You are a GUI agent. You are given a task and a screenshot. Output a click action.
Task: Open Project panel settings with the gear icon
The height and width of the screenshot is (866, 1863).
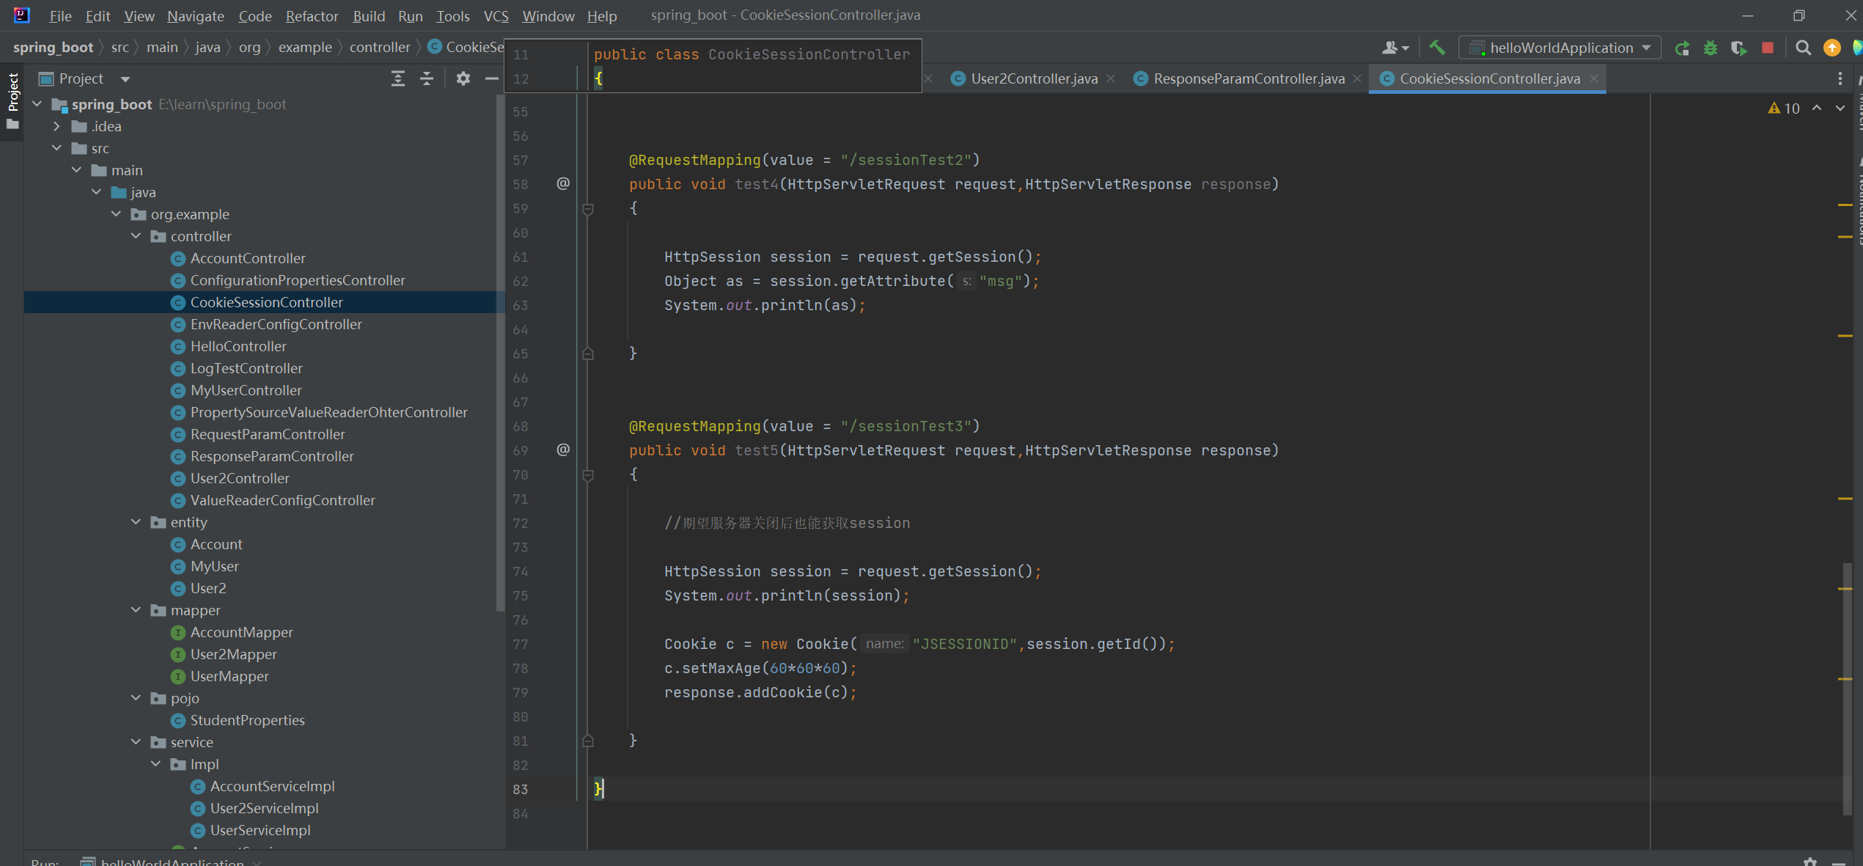pyautogui.click(x=463, y=78)
